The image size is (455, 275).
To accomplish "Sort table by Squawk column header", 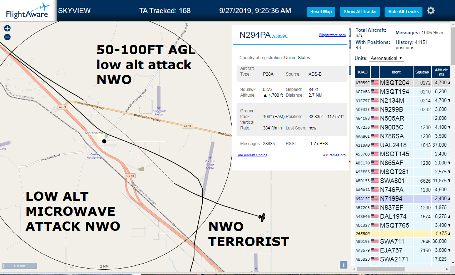I will tap(422, 72).
